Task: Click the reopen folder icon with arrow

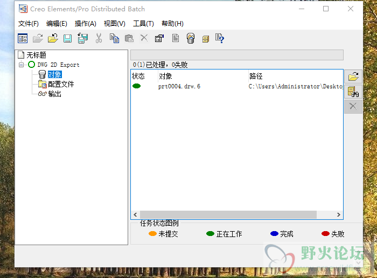Action: coord(53,38)
